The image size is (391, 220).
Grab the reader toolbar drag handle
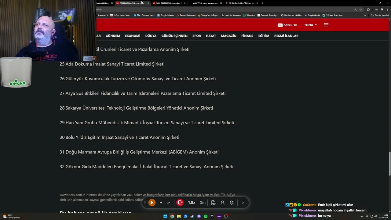pyautogui.click(x=145, y=203)
